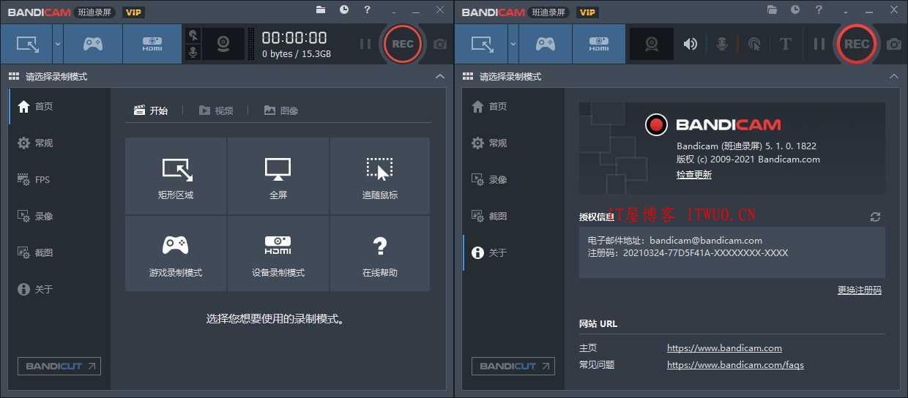Toggle mouse click effect in right window toolbar
Image resolution: width=908 pixels, height=398 pixels.
click(x=754, y=44)
